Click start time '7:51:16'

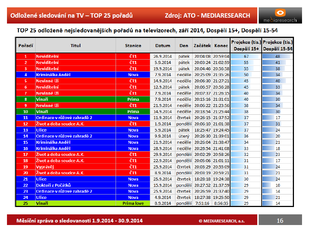[x=202, y=203]
